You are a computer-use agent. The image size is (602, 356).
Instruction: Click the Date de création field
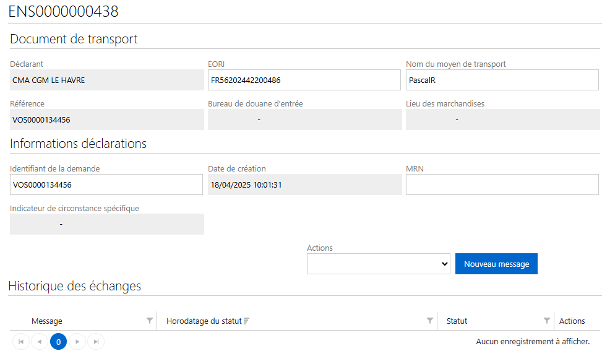305,185
